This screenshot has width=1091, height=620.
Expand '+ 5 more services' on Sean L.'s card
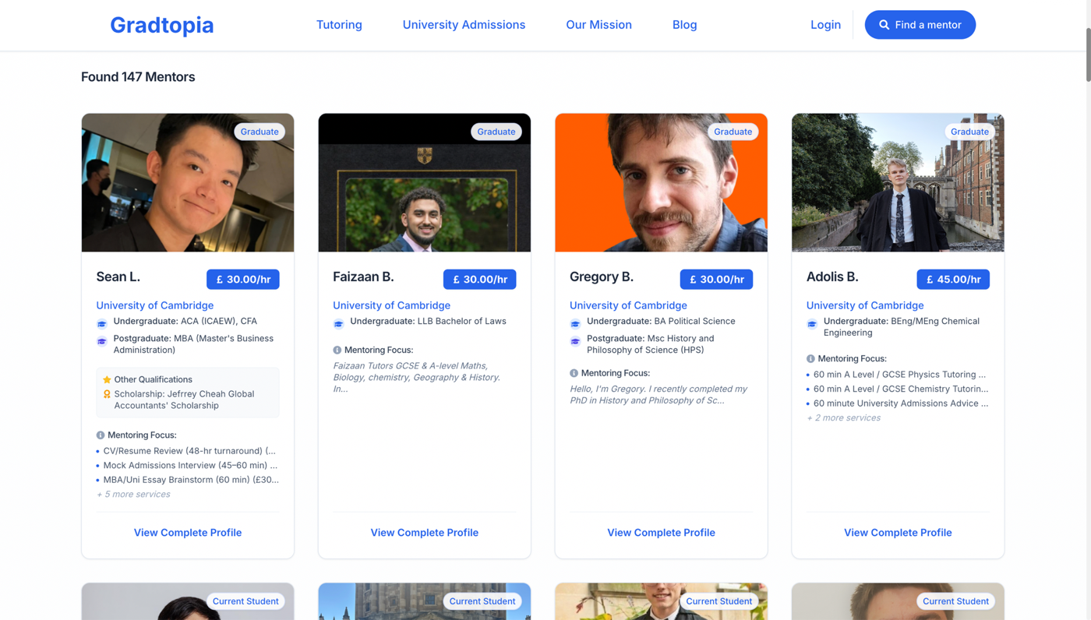pos(133,494)
